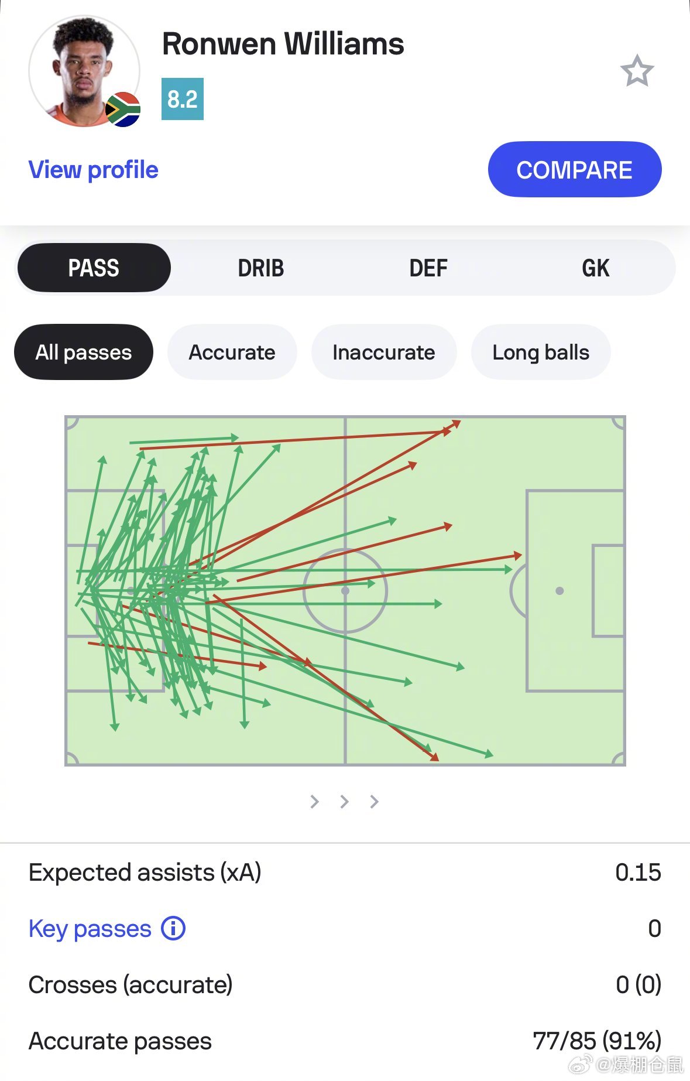Click the last chevron arrow below pitch
Screen dimensions: 690x1081
(374, 801)
